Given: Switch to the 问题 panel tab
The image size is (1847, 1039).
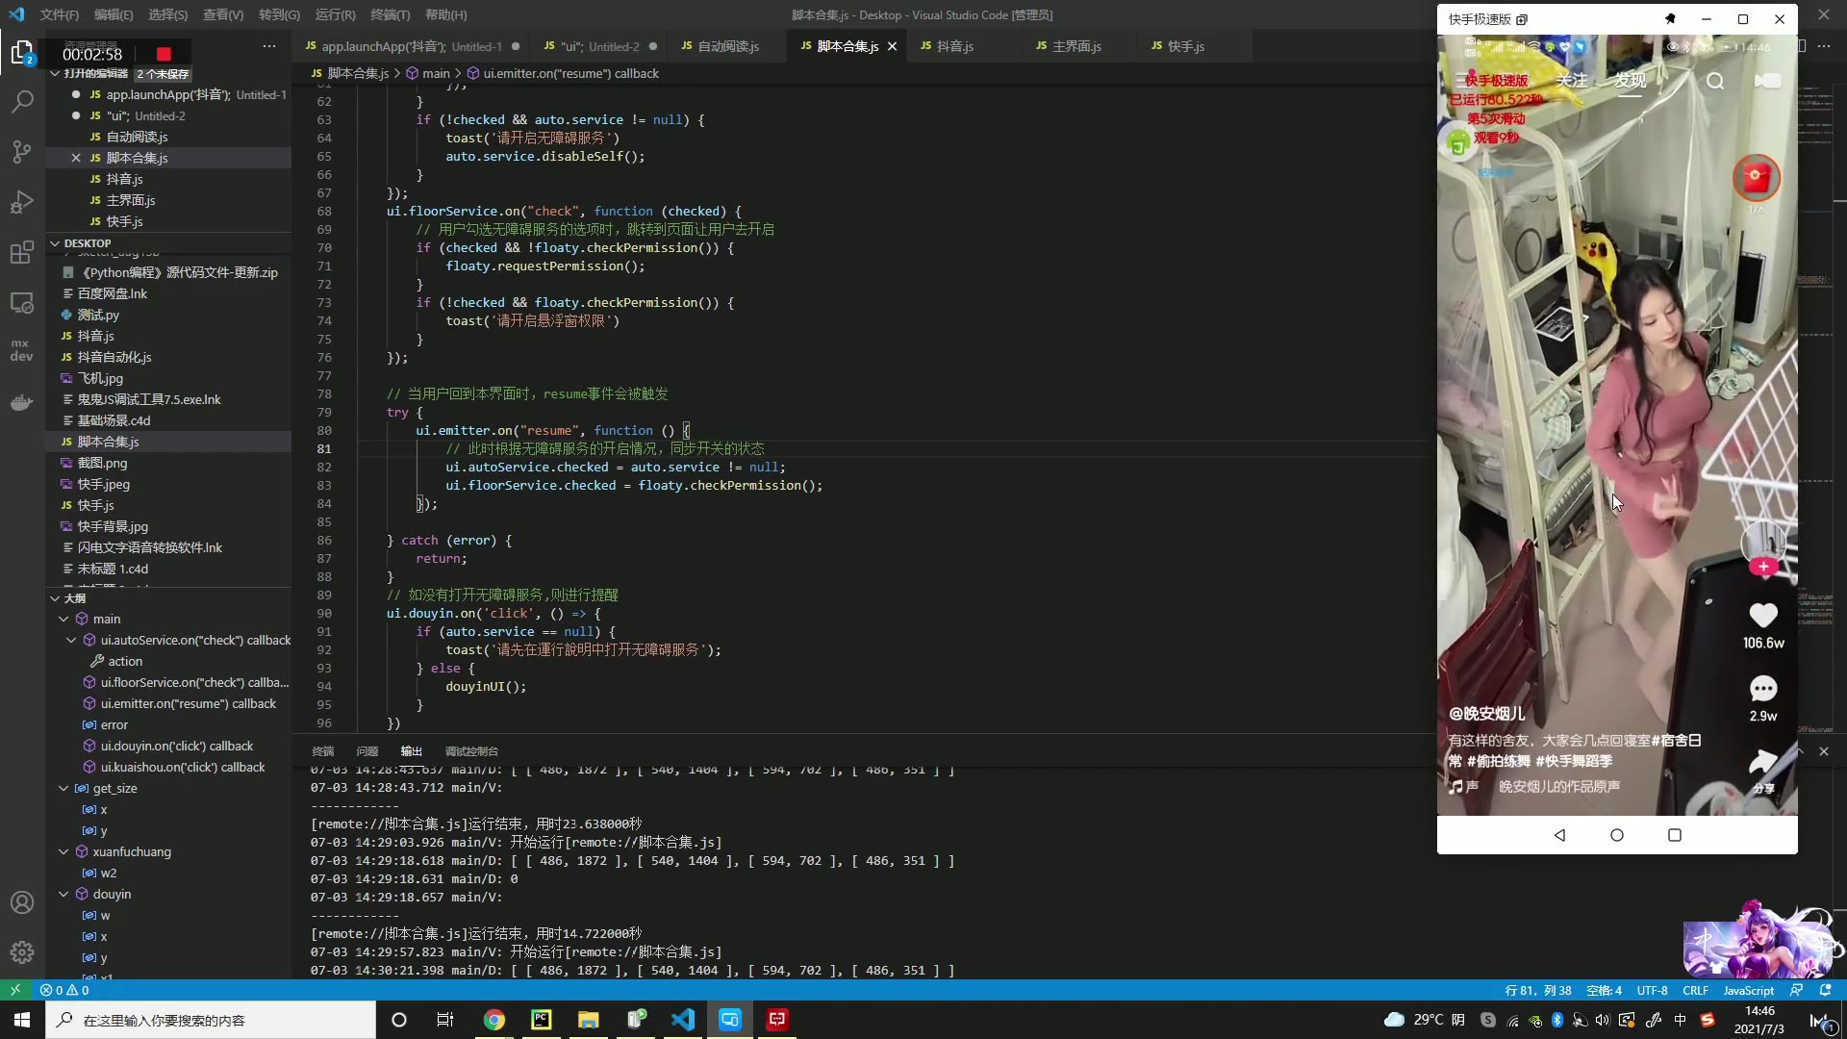Looking at the screenshot, I should (367, 751).
